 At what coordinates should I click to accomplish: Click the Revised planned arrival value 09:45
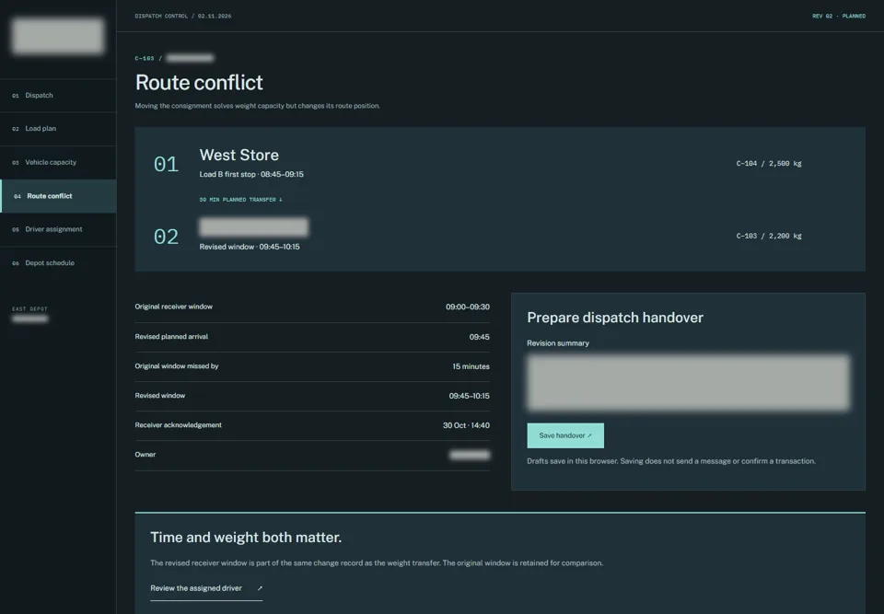479,337
